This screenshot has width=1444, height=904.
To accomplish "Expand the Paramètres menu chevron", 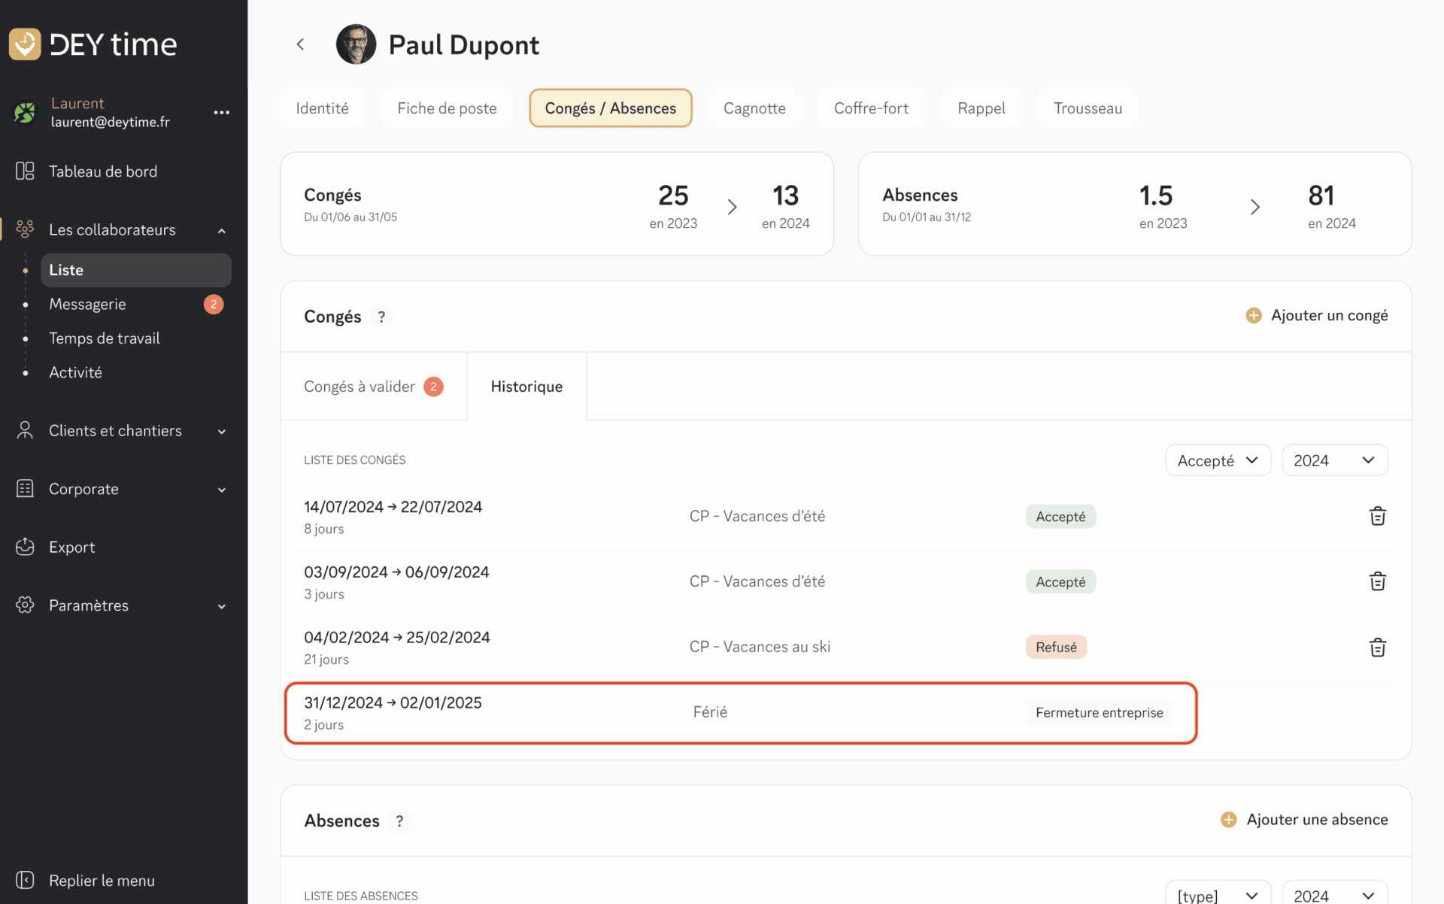I will [x=222, y=607].
